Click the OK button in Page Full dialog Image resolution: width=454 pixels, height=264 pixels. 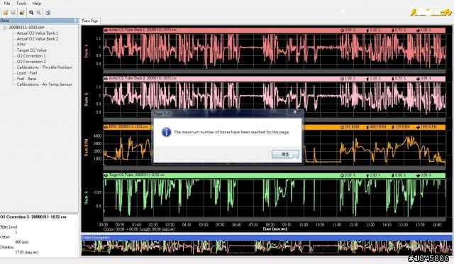285,154
